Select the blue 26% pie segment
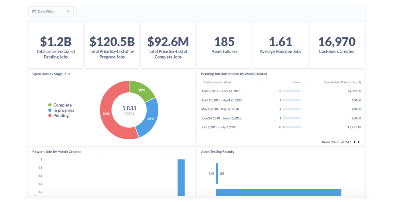The height and width of the screenshot is (202, 394). 150,119
